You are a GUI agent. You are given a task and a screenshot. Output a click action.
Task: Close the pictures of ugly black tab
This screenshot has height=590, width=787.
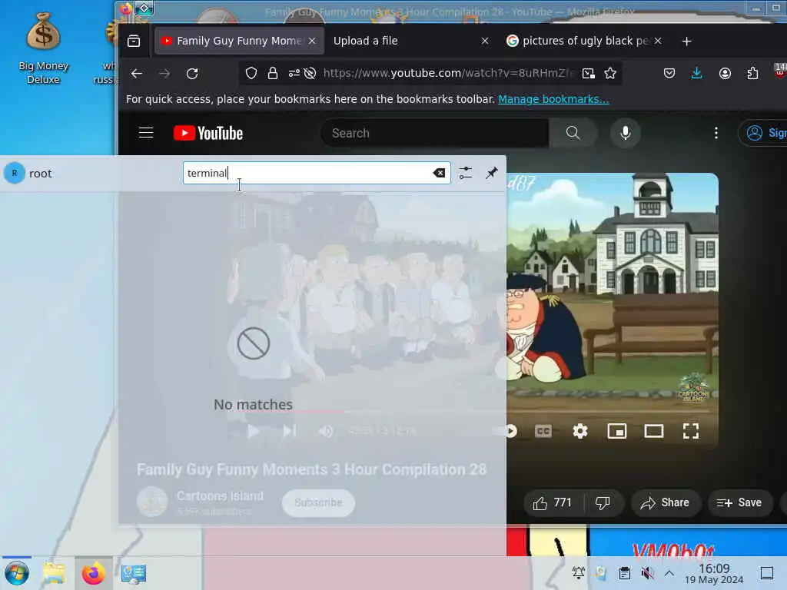coord(658,41)
